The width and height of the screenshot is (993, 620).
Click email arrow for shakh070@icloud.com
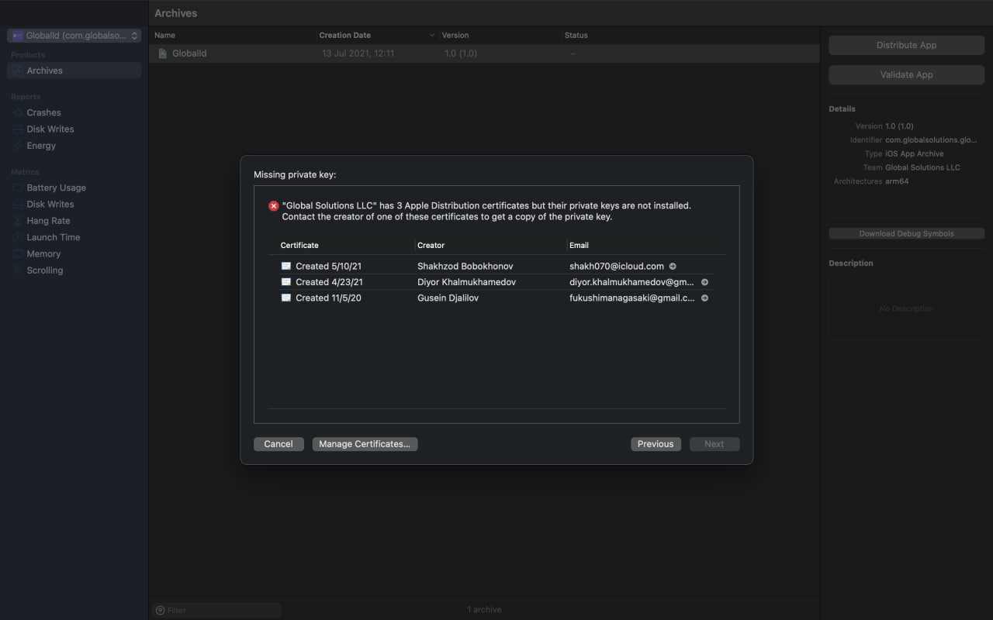click(x=673, y=266)
